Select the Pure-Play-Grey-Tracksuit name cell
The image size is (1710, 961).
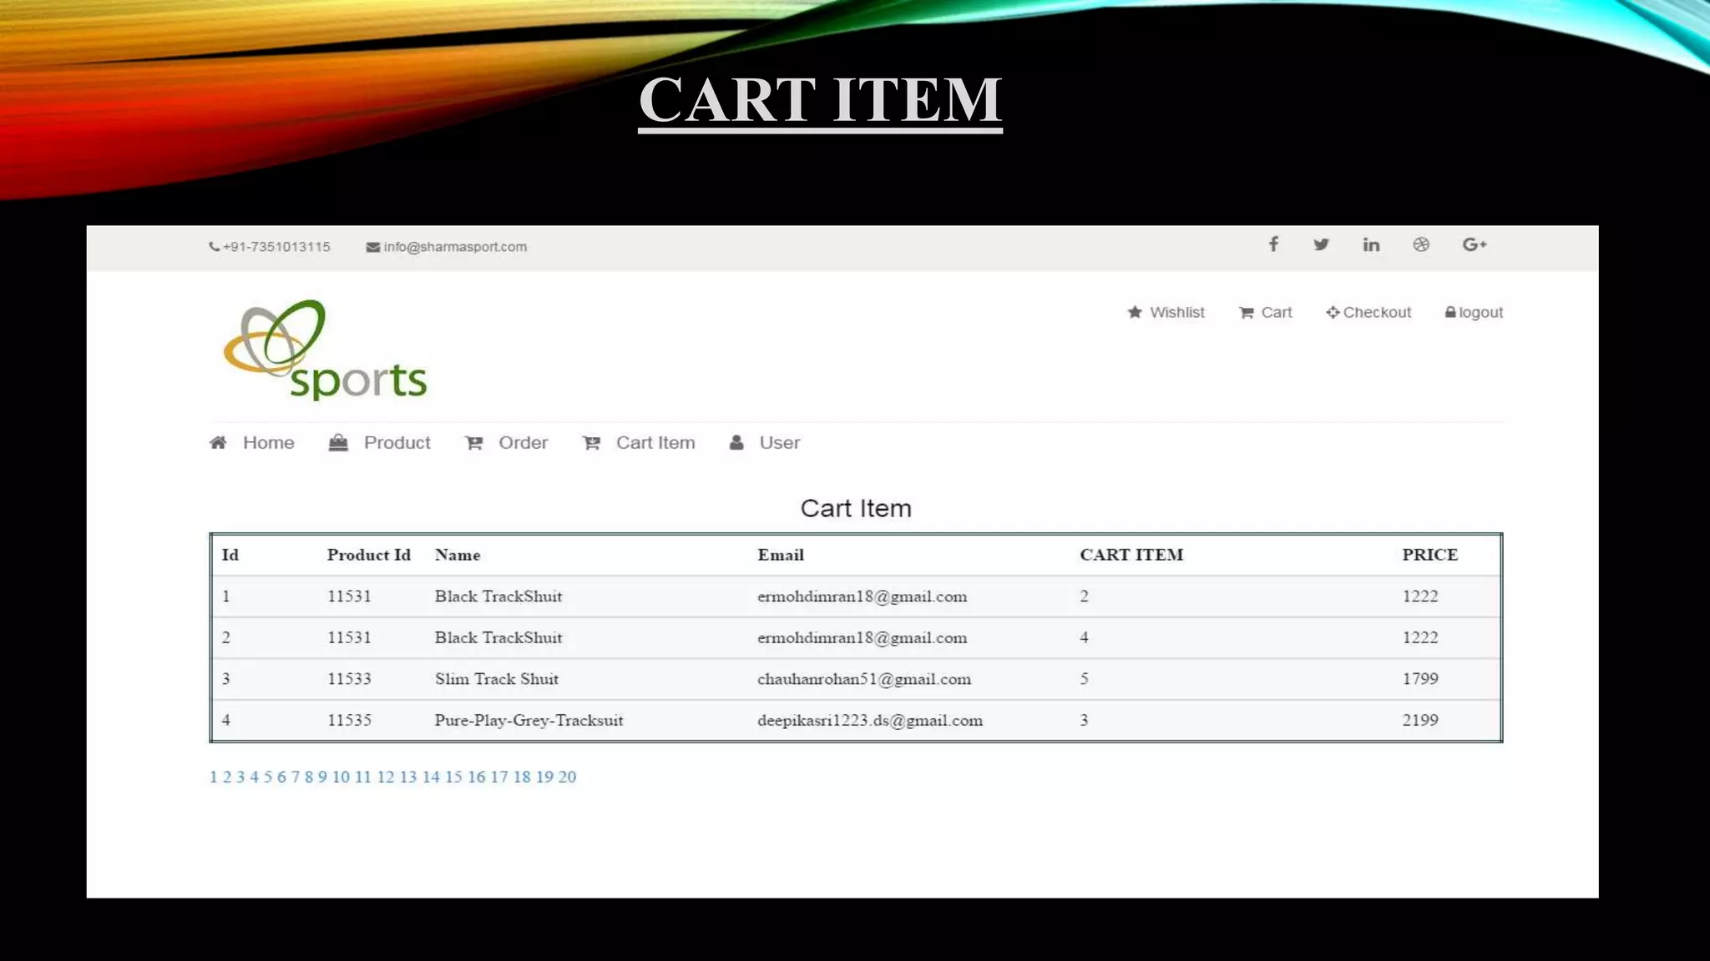tap(529, 721)
